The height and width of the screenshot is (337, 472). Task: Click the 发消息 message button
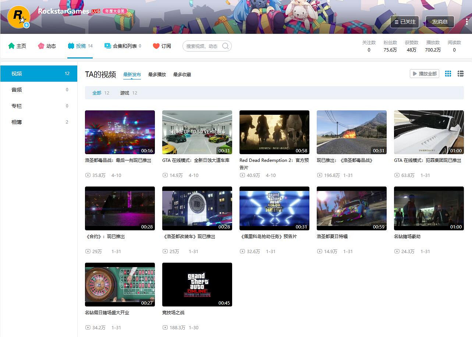pos(440,22)
